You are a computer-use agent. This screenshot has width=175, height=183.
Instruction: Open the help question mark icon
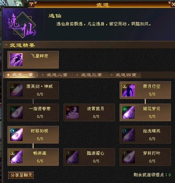point(31,5)
